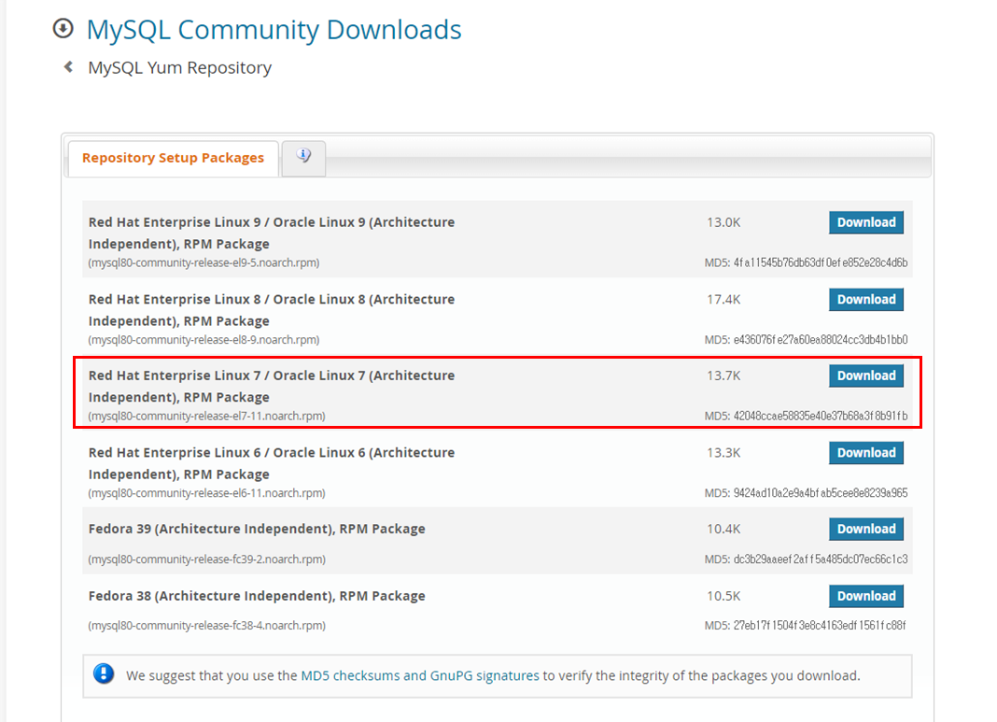This screenshot has width=997, height=722.
Task: Go back to MySQL Yum Repository
Action: [180, 67]
